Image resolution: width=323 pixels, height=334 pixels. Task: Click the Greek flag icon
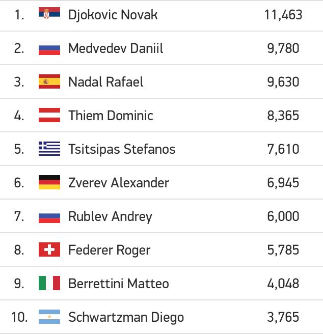point(49,149)
